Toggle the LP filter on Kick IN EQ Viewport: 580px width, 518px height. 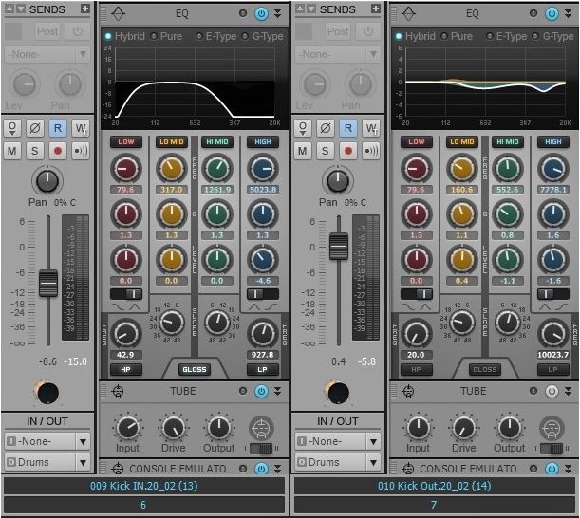coord(263,369)
